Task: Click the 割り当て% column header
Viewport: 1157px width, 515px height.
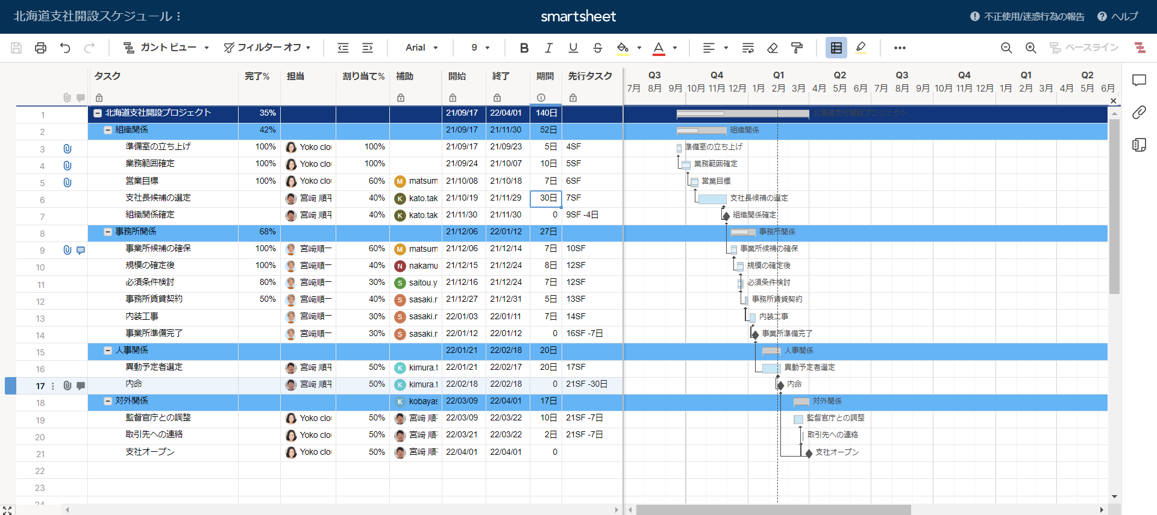Action: click(363, 76)
